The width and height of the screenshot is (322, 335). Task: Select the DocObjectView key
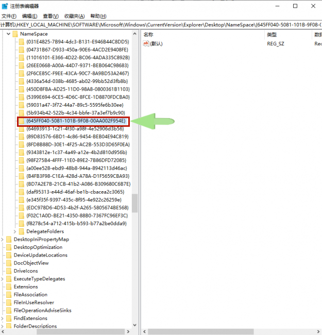click(x=31, y=263)
